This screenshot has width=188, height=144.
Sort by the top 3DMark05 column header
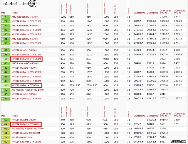[140, 13]
